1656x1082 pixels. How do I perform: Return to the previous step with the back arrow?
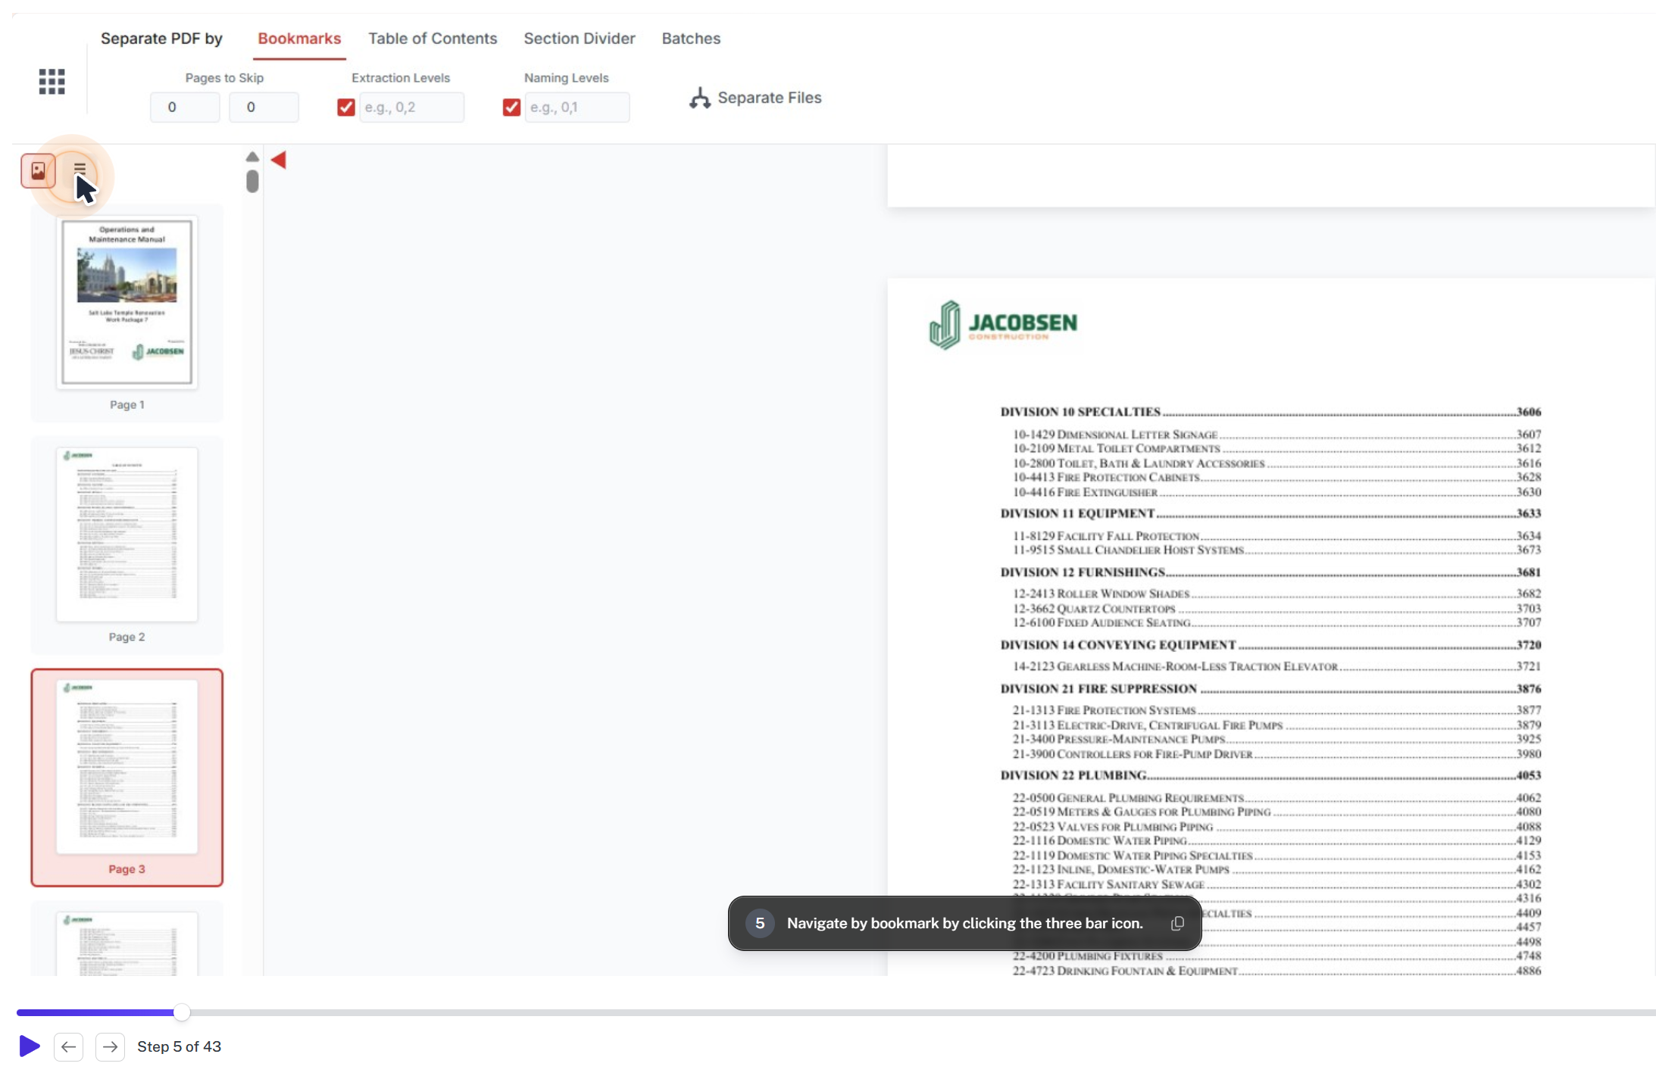pyautogui.click(x=69, y=1046)
